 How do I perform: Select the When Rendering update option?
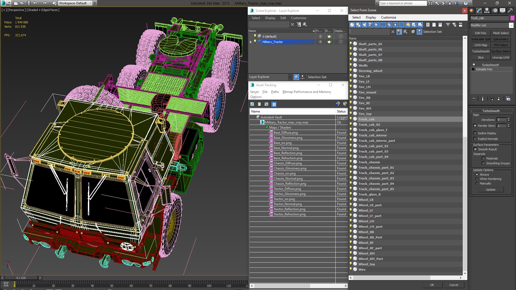tap(477, 179)
